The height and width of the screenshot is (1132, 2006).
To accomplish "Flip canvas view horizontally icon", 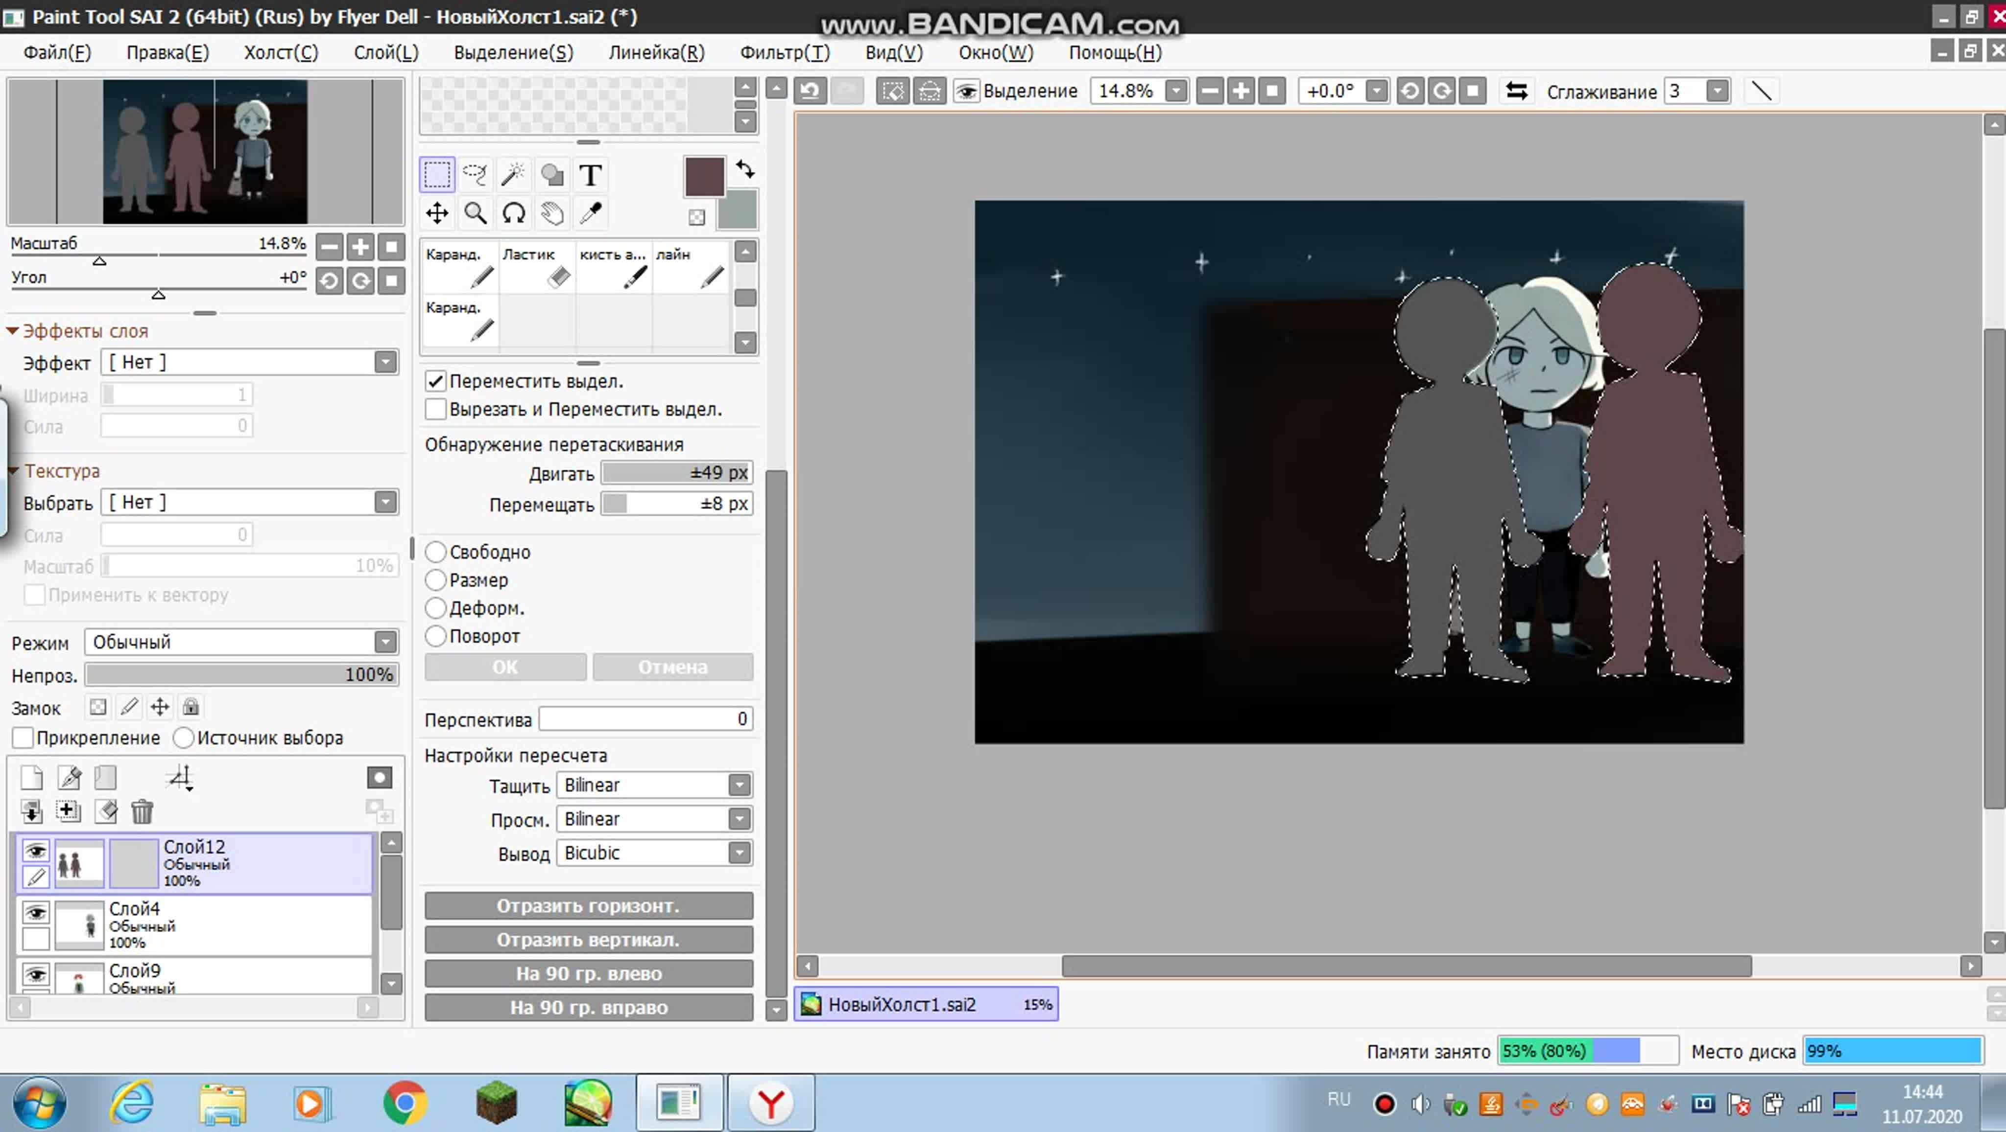I will (x=1516, y=91).
